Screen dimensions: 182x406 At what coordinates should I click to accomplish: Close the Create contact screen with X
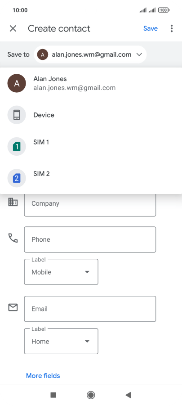click(x=13, y=28)
